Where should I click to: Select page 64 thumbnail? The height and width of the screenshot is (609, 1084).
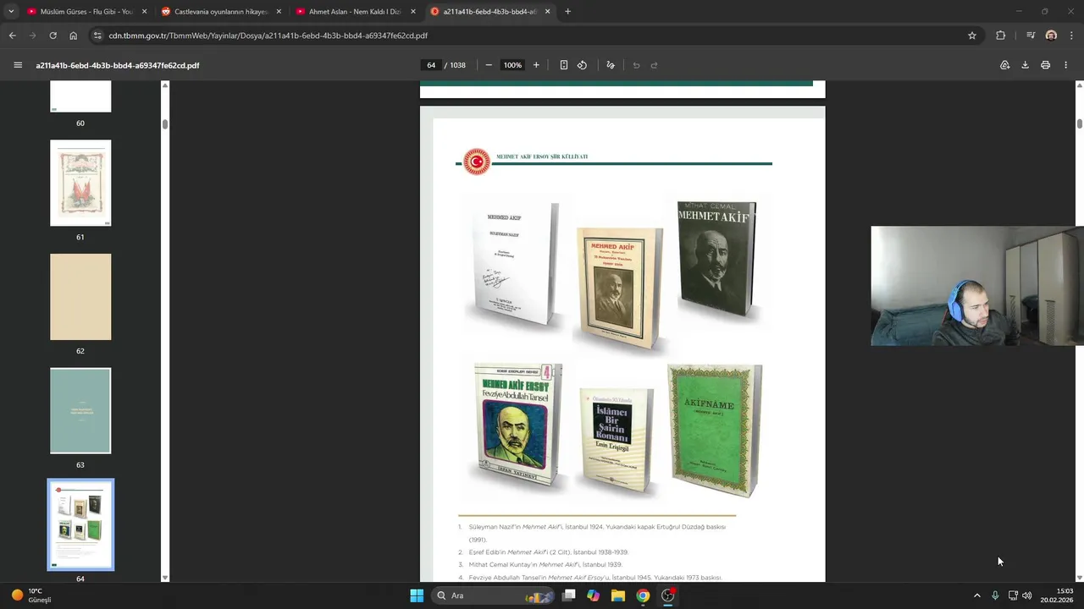click(80, 524)
